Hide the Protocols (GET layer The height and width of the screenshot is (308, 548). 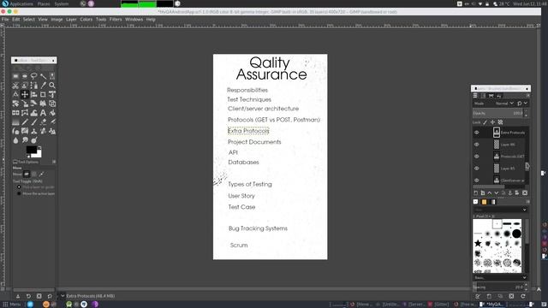[x=477, y=156]
